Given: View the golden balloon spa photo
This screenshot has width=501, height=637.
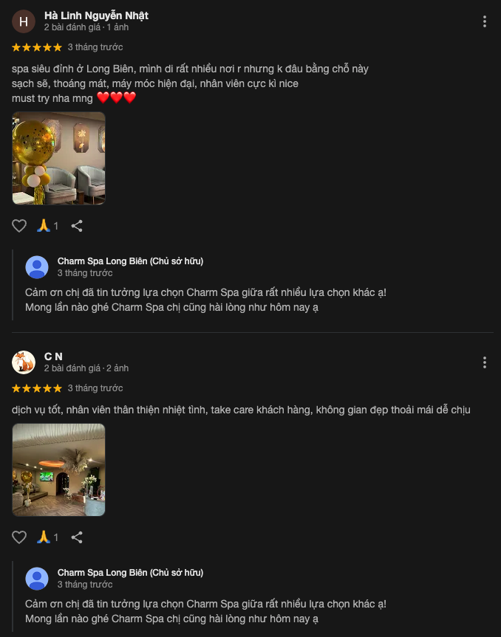Looking at the screenshot, I should click(58, 158).
